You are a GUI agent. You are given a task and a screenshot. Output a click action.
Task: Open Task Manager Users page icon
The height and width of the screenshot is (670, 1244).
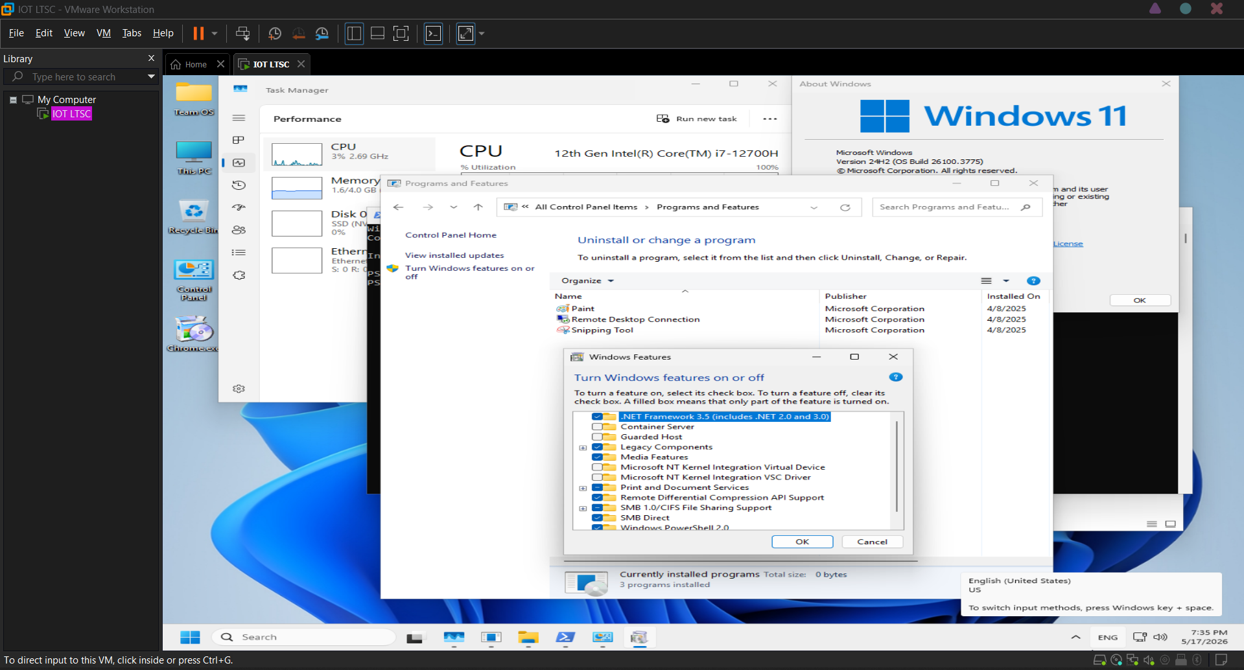click(239, 230)
